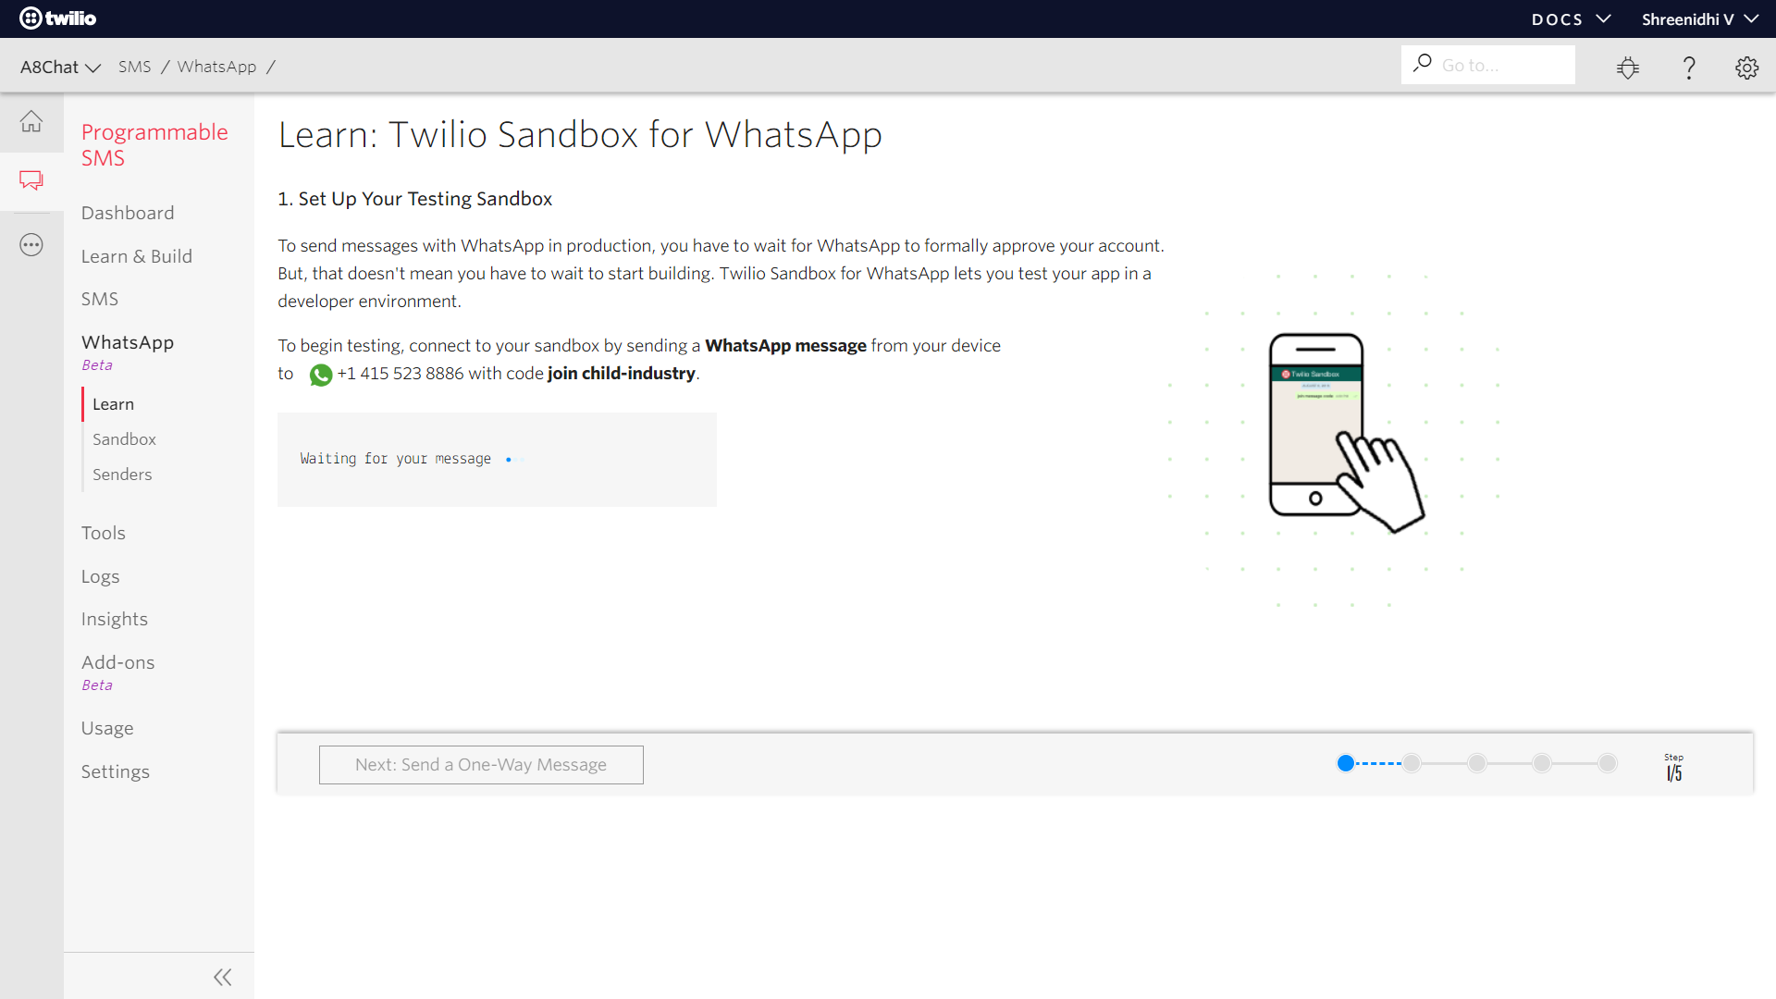
Task: Open the Home icon in sidebar
Action: coord(31,122)
